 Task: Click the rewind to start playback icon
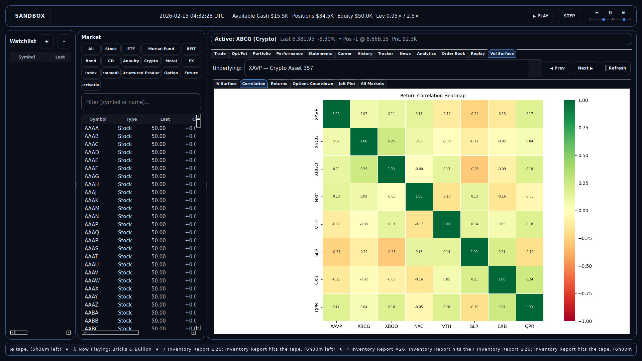pyautogui.click(x=597, y=13)
